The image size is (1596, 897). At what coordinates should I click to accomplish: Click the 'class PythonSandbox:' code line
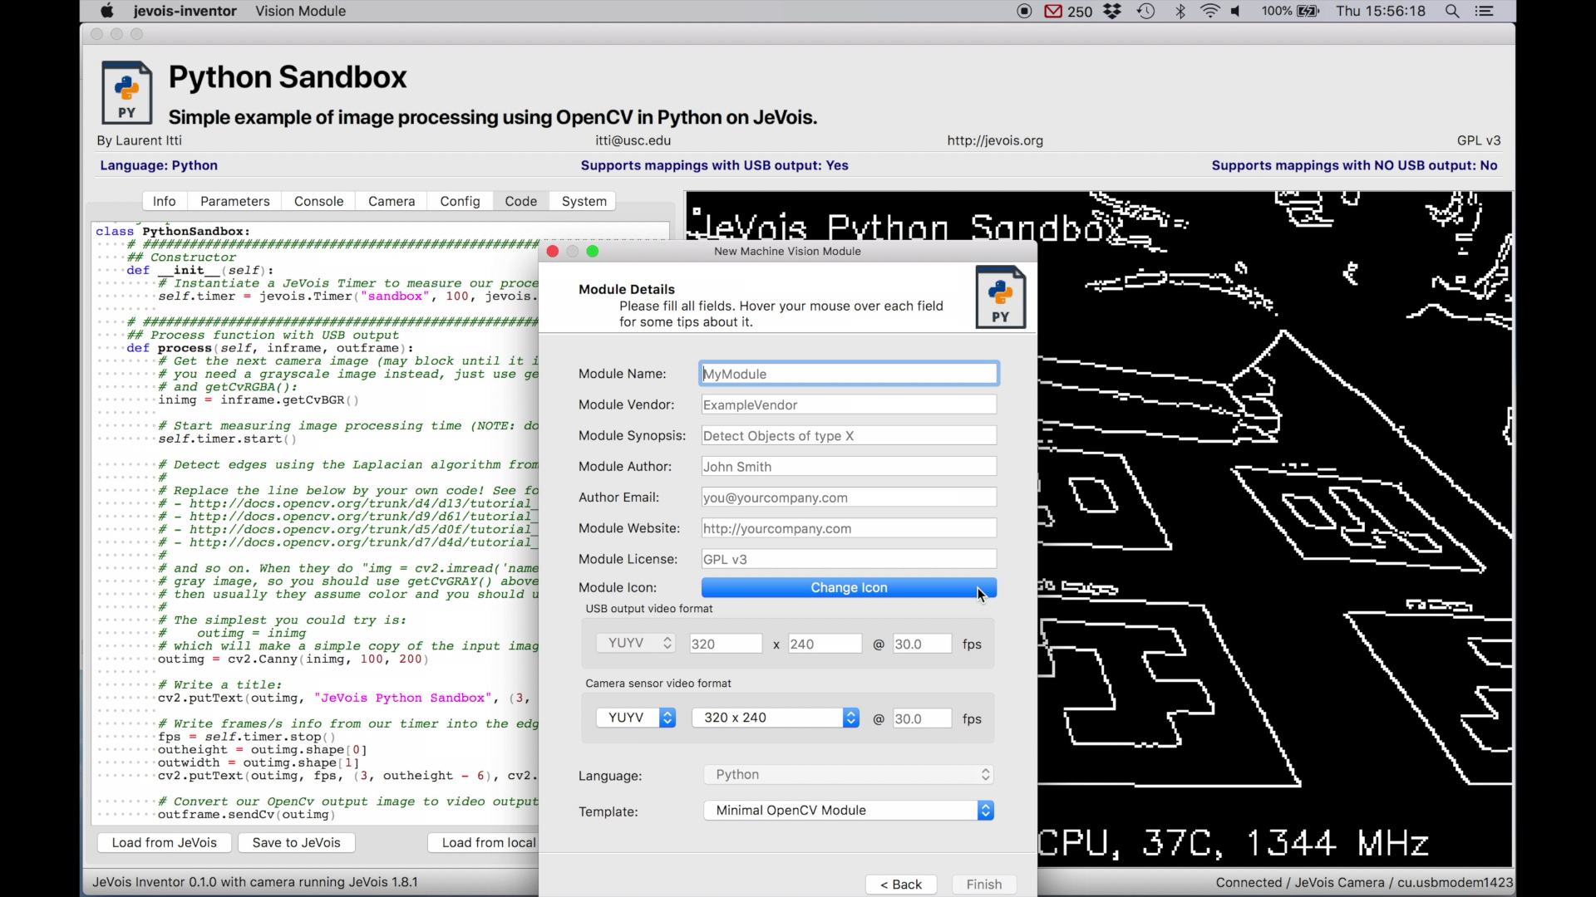(x=173, y=231)
